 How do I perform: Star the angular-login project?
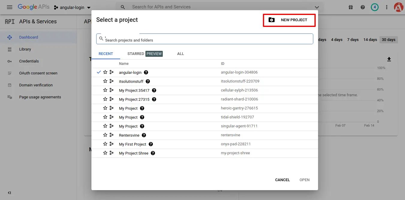click(105, 72)
